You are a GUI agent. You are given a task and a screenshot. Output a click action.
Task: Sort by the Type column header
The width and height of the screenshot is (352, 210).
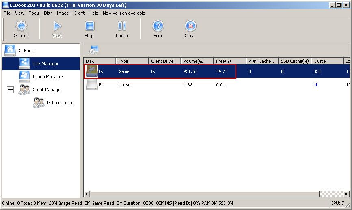point(132,61)
